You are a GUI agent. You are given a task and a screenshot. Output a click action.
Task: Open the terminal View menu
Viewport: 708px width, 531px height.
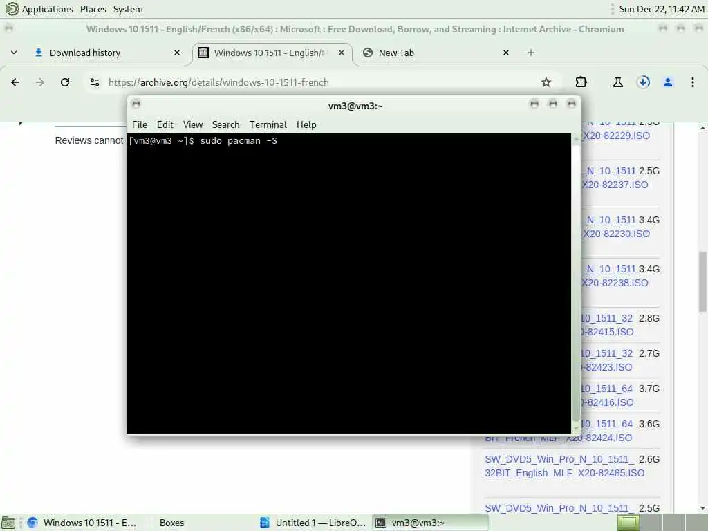tap(193, 124)
